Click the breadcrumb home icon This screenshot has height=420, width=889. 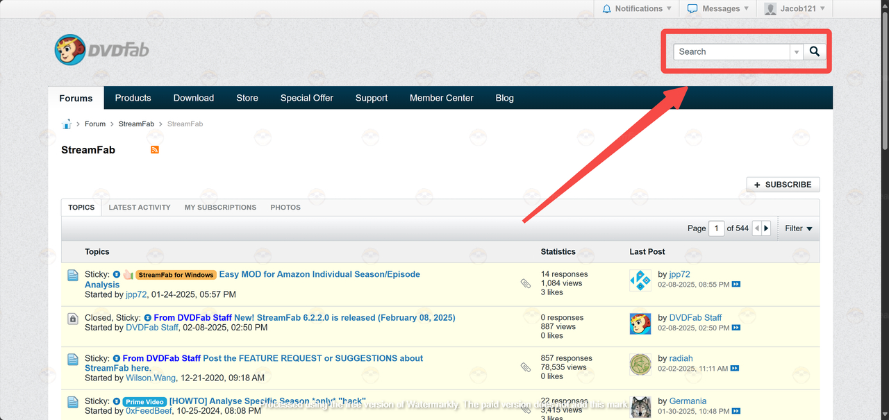[67, 124]
